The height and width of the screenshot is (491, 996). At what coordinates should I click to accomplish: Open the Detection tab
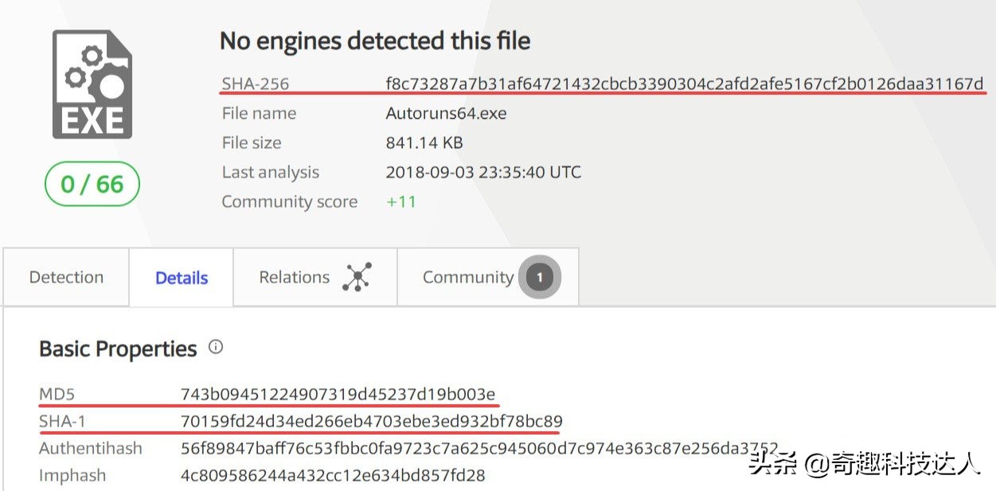[66, 277]
